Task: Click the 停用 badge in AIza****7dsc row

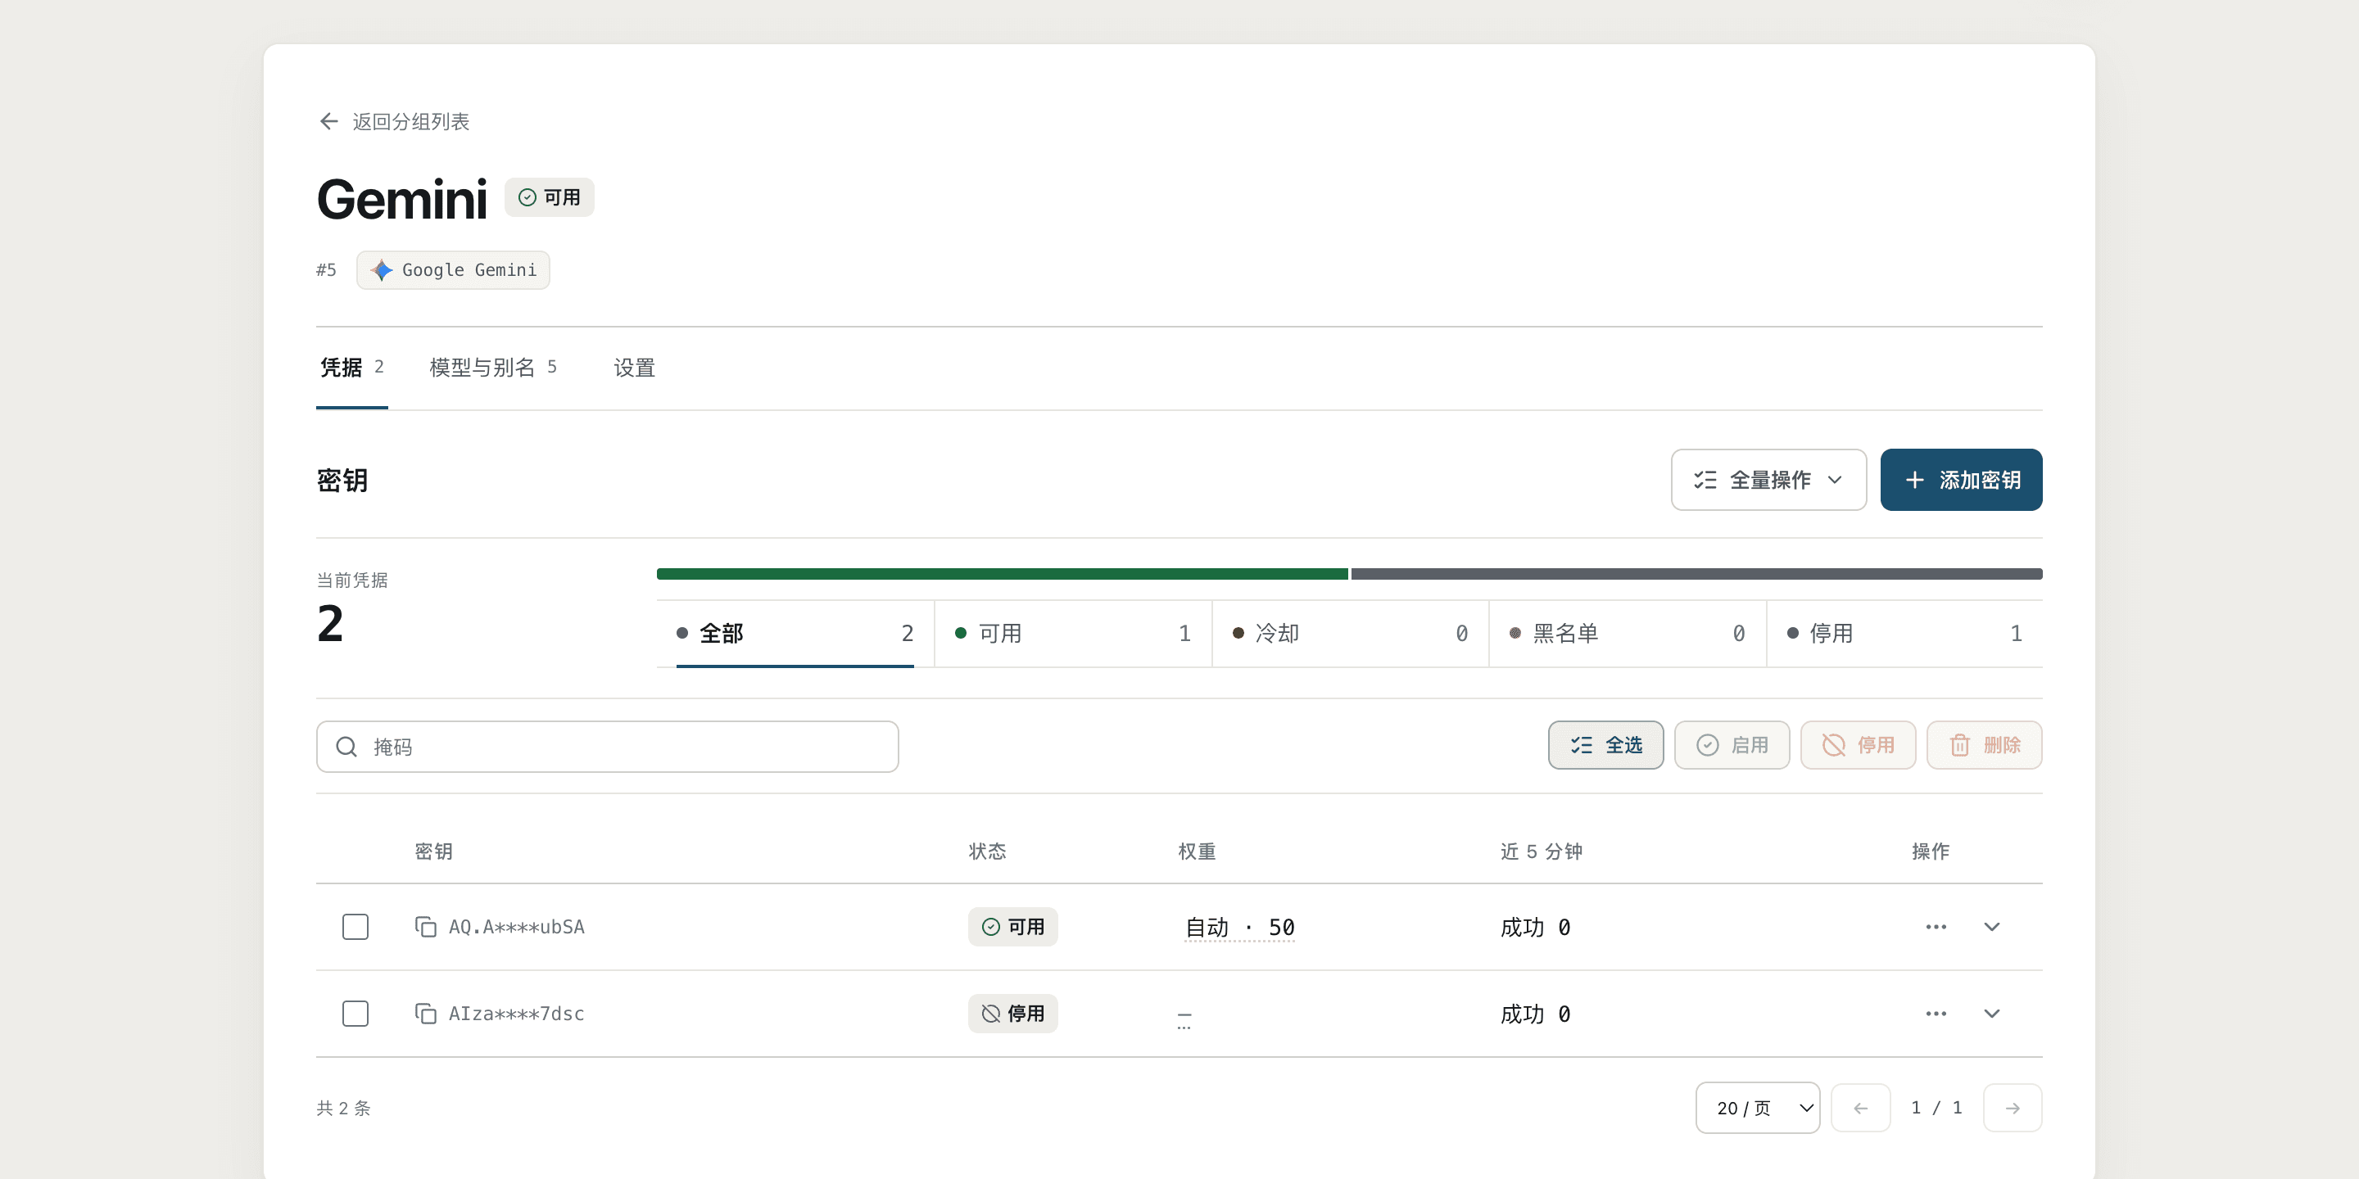Action: tap(1012, 1014)
